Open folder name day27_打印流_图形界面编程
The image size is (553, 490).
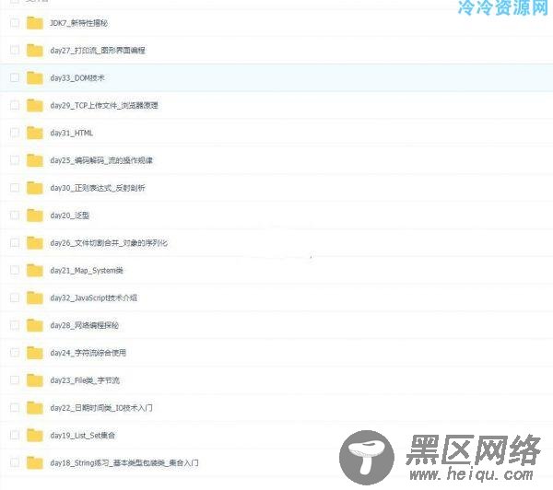coord(98,51)
